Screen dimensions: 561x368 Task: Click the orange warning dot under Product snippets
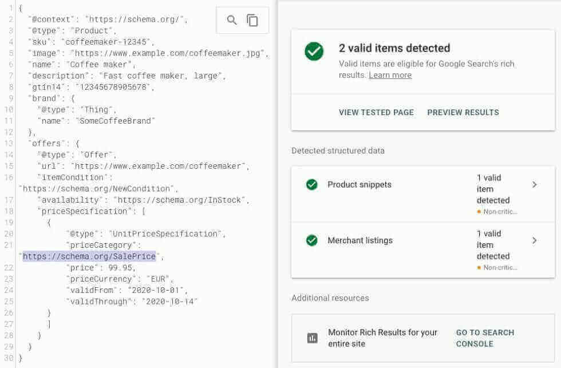(479, 211)
